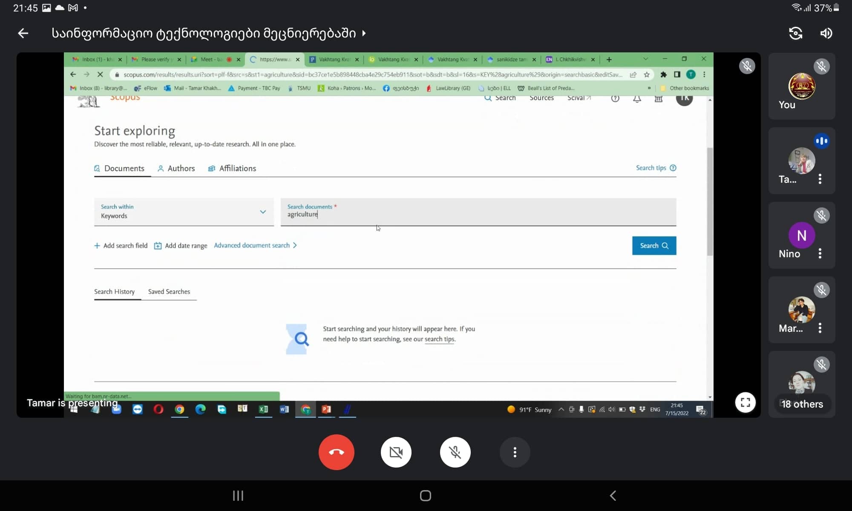This screenshot has height=511, width=852.
Task: Click the blue Search button
Action: tap(653, 246)
